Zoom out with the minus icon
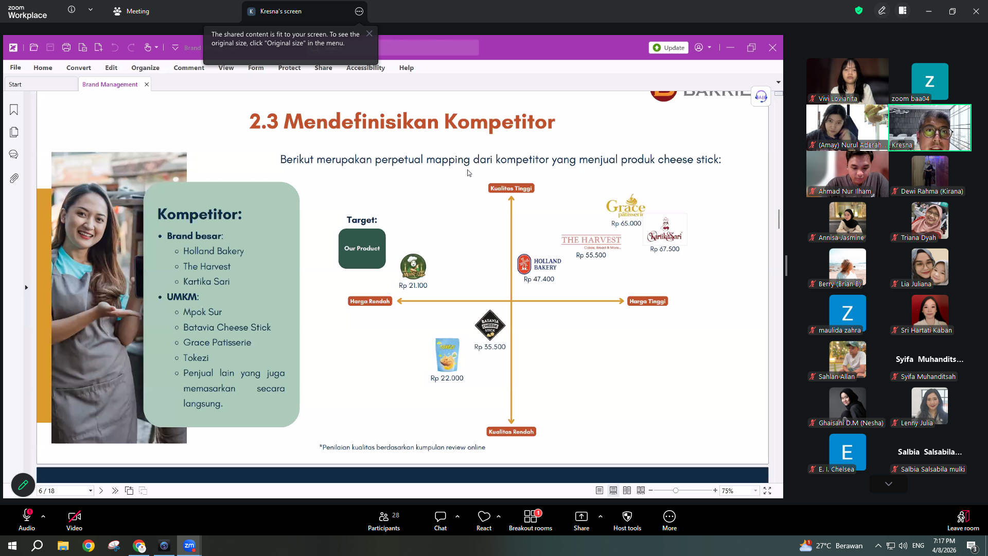988x556 pixels. click(x=651, y=491)
